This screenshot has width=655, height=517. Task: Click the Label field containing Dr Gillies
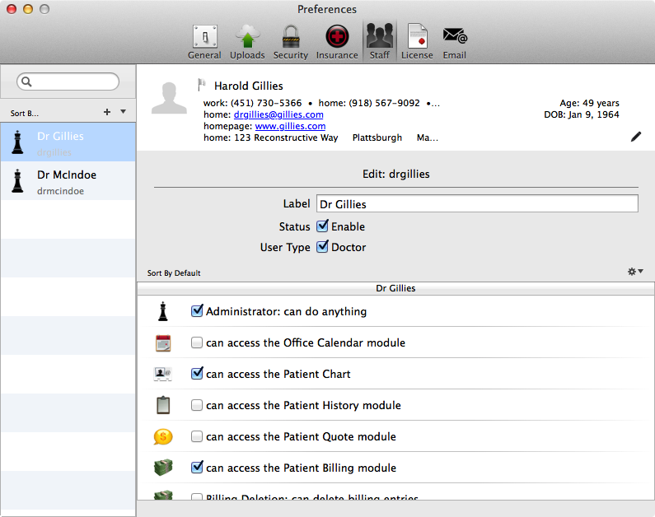click(477, 203)
